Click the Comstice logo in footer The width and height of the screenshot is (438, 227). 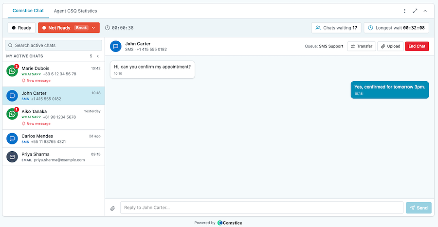[x=230, y=223]
